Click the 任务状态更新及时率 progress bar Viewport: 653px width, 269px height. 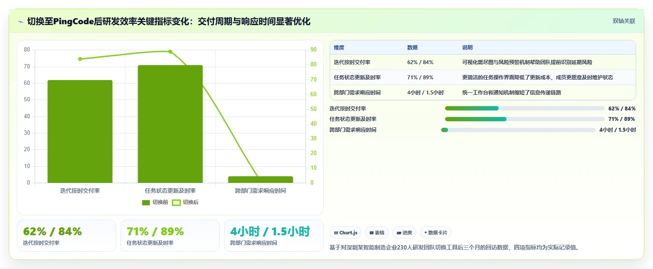(x=525, y=119)
